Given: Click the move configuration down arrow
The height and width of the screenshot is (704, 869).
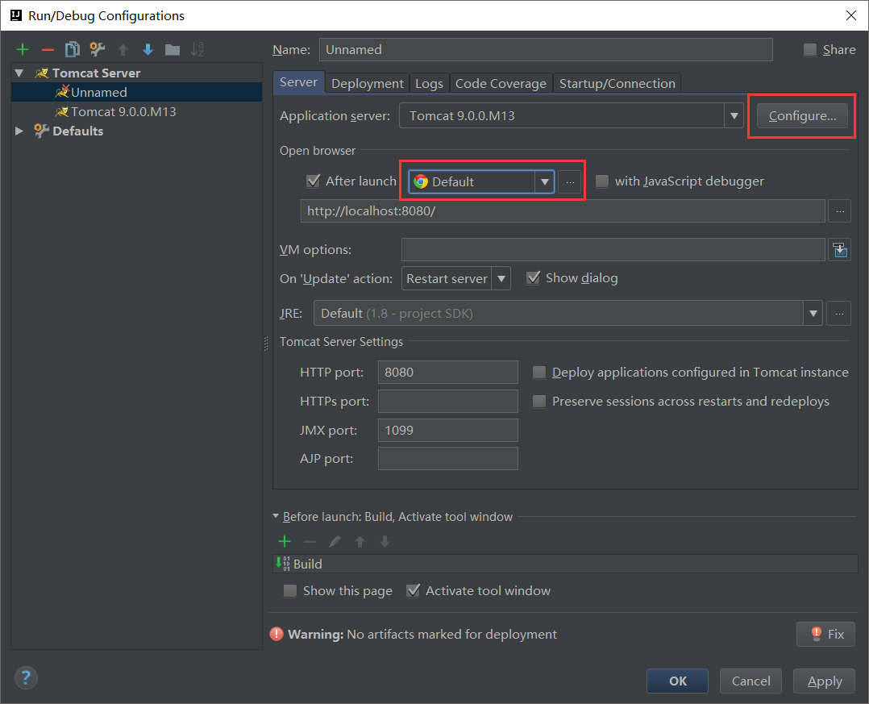Looking at the screenshot, I should pos(148,50).
